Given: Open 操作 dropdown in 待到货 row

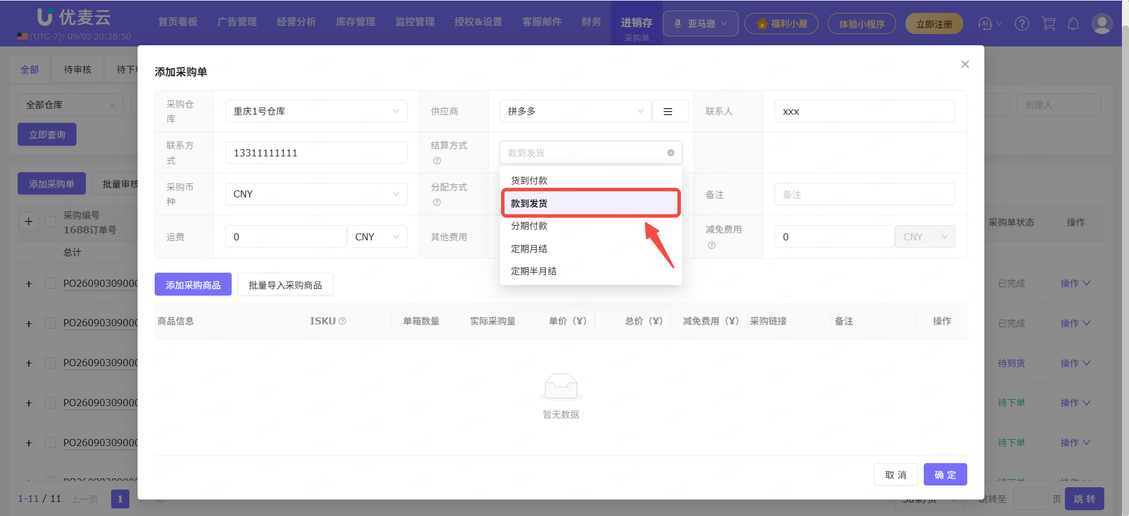Looking at the screenshot, I should (1075, 363).
